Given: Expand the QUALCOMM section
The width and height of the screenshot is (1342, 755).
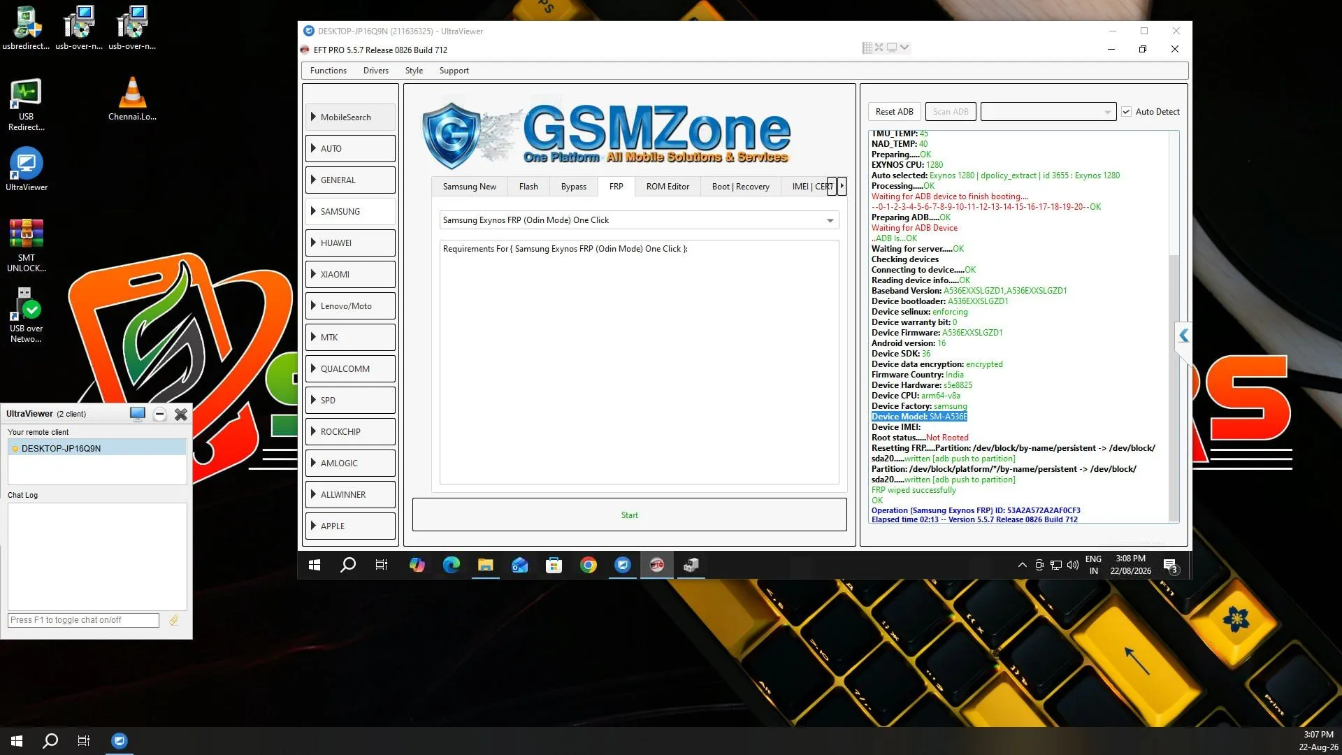Looking at the screenshot, I should point(350,369).
